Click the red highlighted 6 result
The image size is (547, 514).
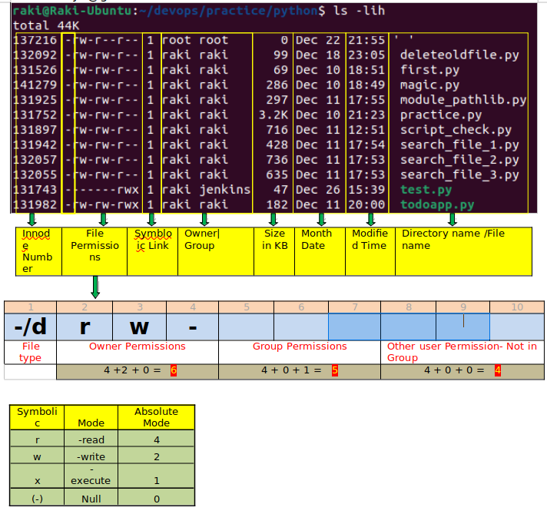[x=174, y=370]
